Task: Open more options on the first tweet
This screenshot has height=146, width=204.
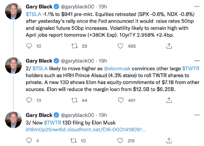Action: (x=197, y=6)
